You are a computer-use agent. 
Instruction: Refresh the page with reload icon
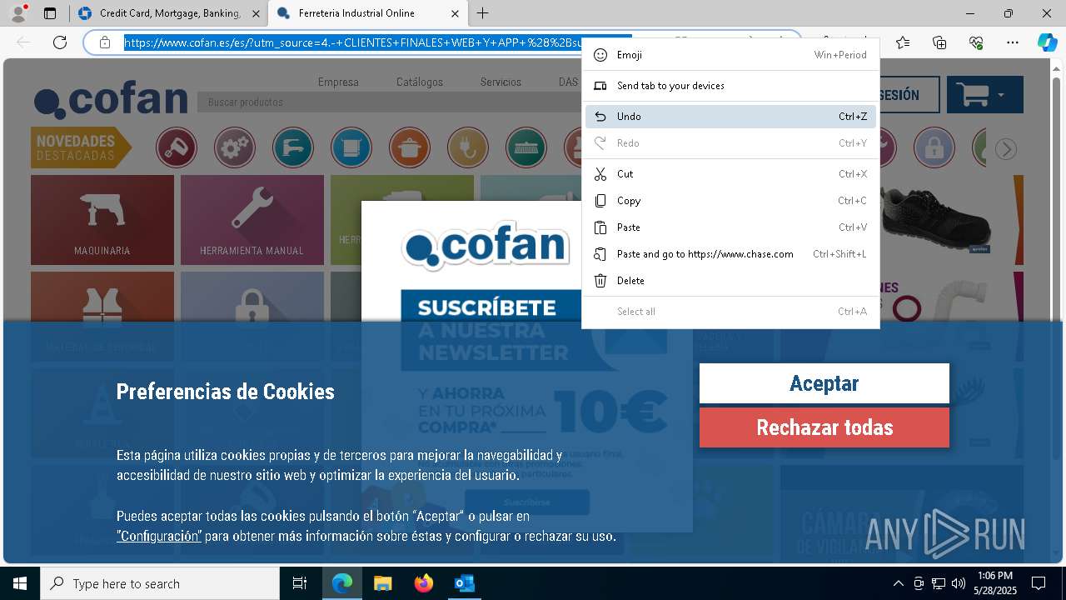pyautogui.click(x=60, y=42)
